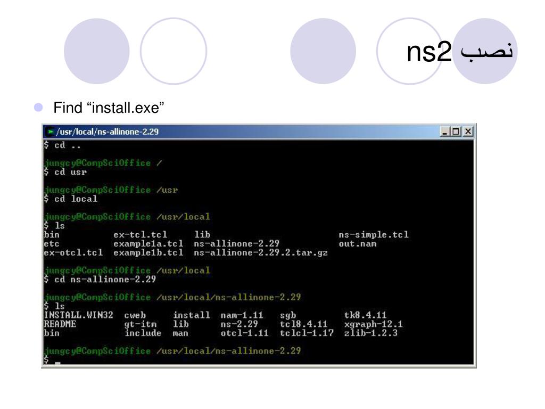Viewport: 545px width, 409px height.
Task: Click include in the listing
Action: coord(143,333)
